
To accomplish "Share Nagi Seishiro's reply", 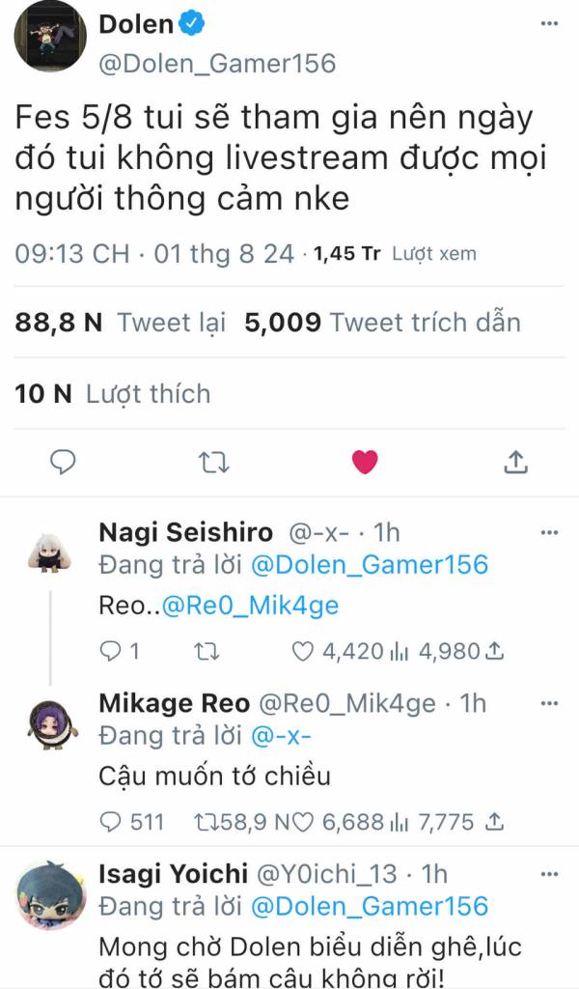I will (496, 650).
